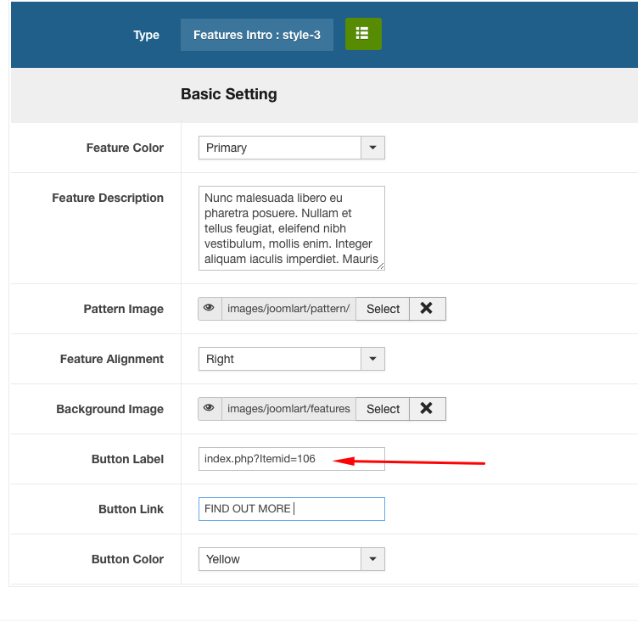Remove Background Image using X button

[427, 409]
